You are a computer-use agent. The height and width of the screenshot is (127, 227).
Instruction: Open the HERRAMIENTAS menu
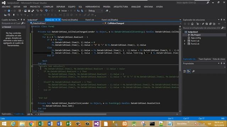tap(93, 7)
